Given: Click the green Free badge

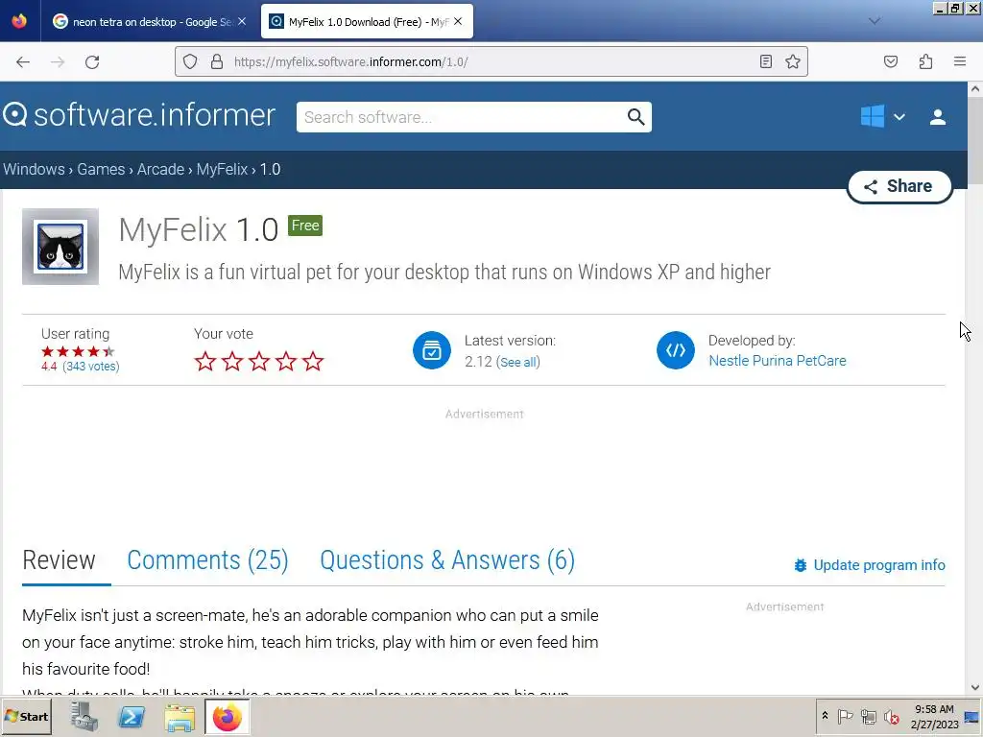Looking at the screenshot, I should click(305, 226).
